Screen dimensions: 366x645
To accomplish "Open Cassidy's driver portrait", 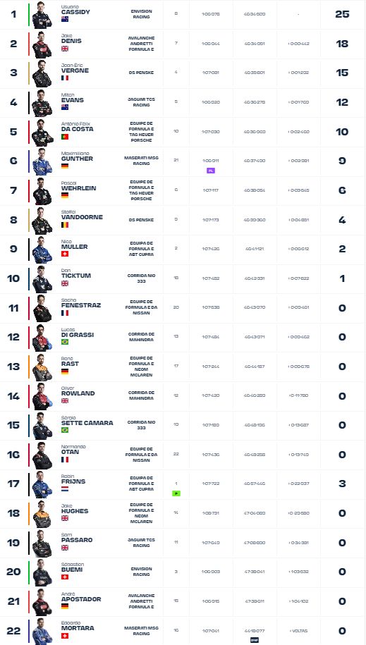I will point(42,15).
